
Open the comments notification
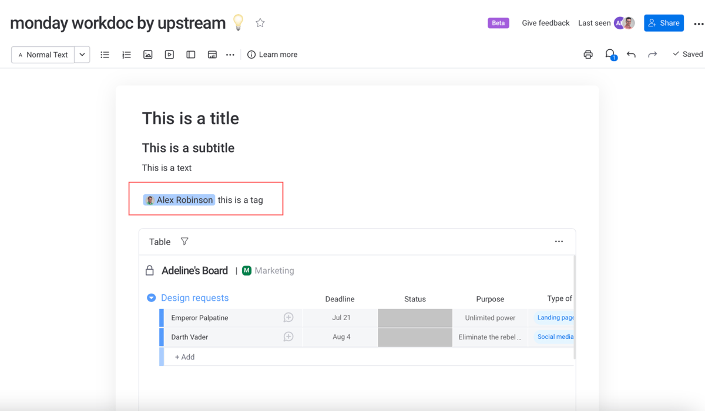[x=610, y=54]
